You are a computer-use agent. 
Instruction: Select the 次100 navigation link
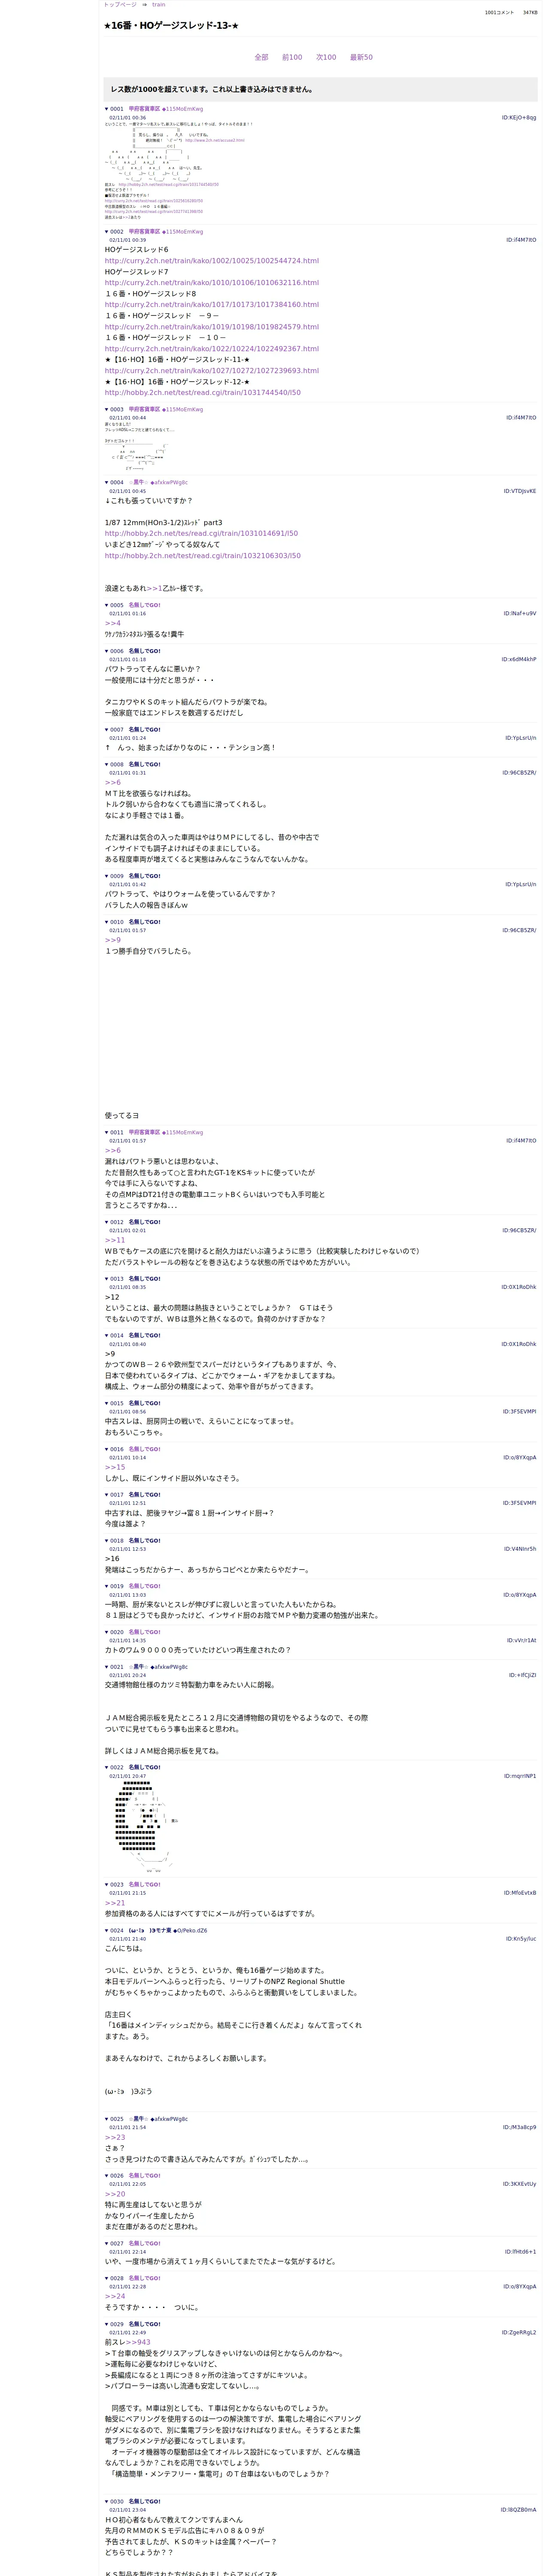(x=326, y=57)
